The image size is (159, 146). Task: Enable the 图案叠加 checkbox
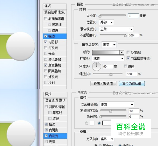point(46,71)
